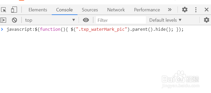Close the DevTools panel
This screenshot has height=93, width=211.
pos(206,10)
